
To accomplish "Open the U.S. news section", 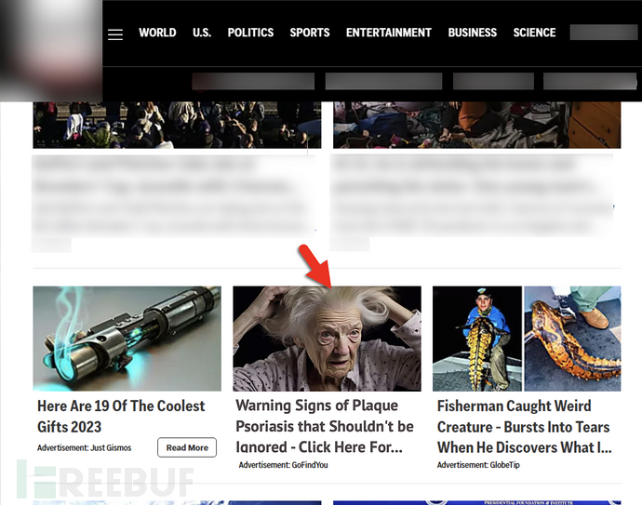I will coord(202,33).
